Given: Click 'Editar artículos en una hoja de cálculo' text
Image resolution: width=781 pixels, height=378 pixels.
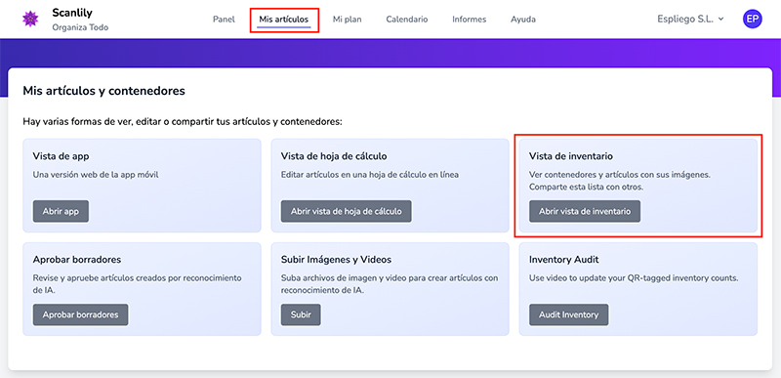Looking at the screenshot, I should (370, 175).
